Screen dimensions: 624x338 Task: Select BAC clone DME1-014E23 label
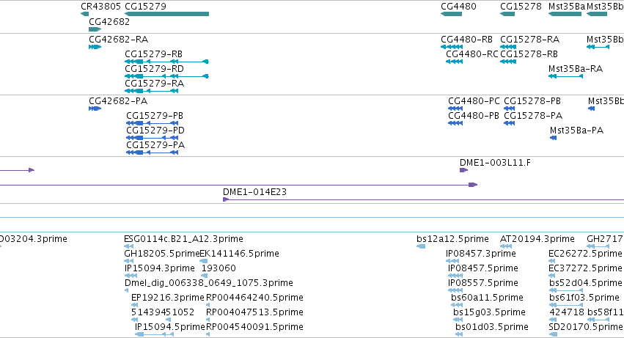click(x=254, y=192)
